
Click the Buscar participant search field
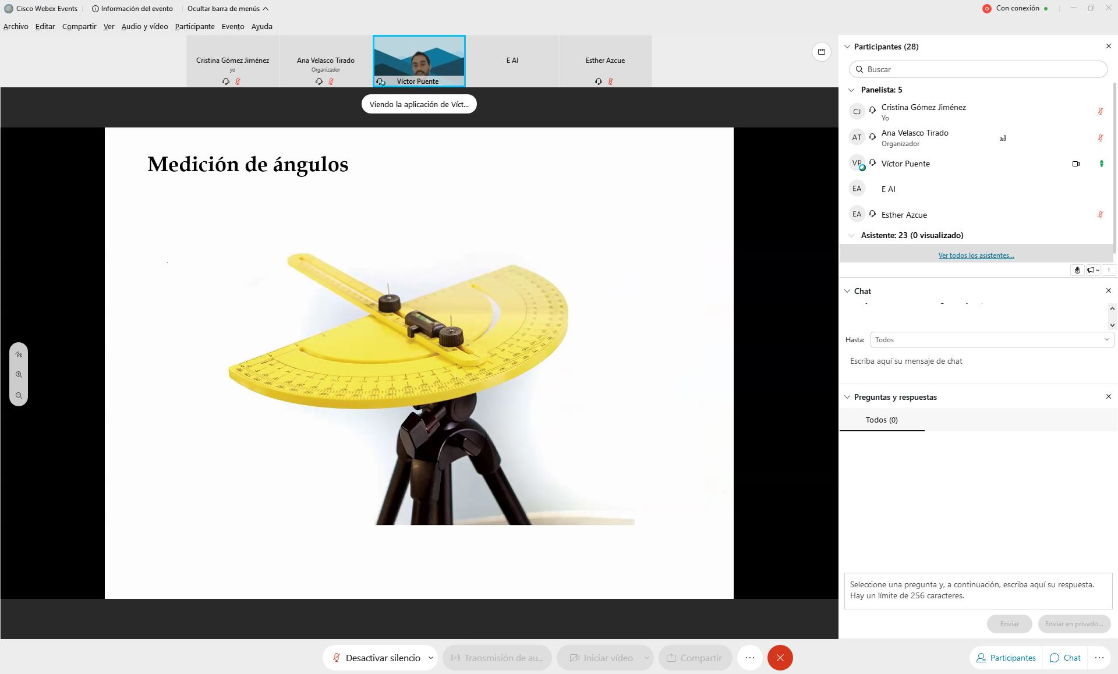point(978,69)
